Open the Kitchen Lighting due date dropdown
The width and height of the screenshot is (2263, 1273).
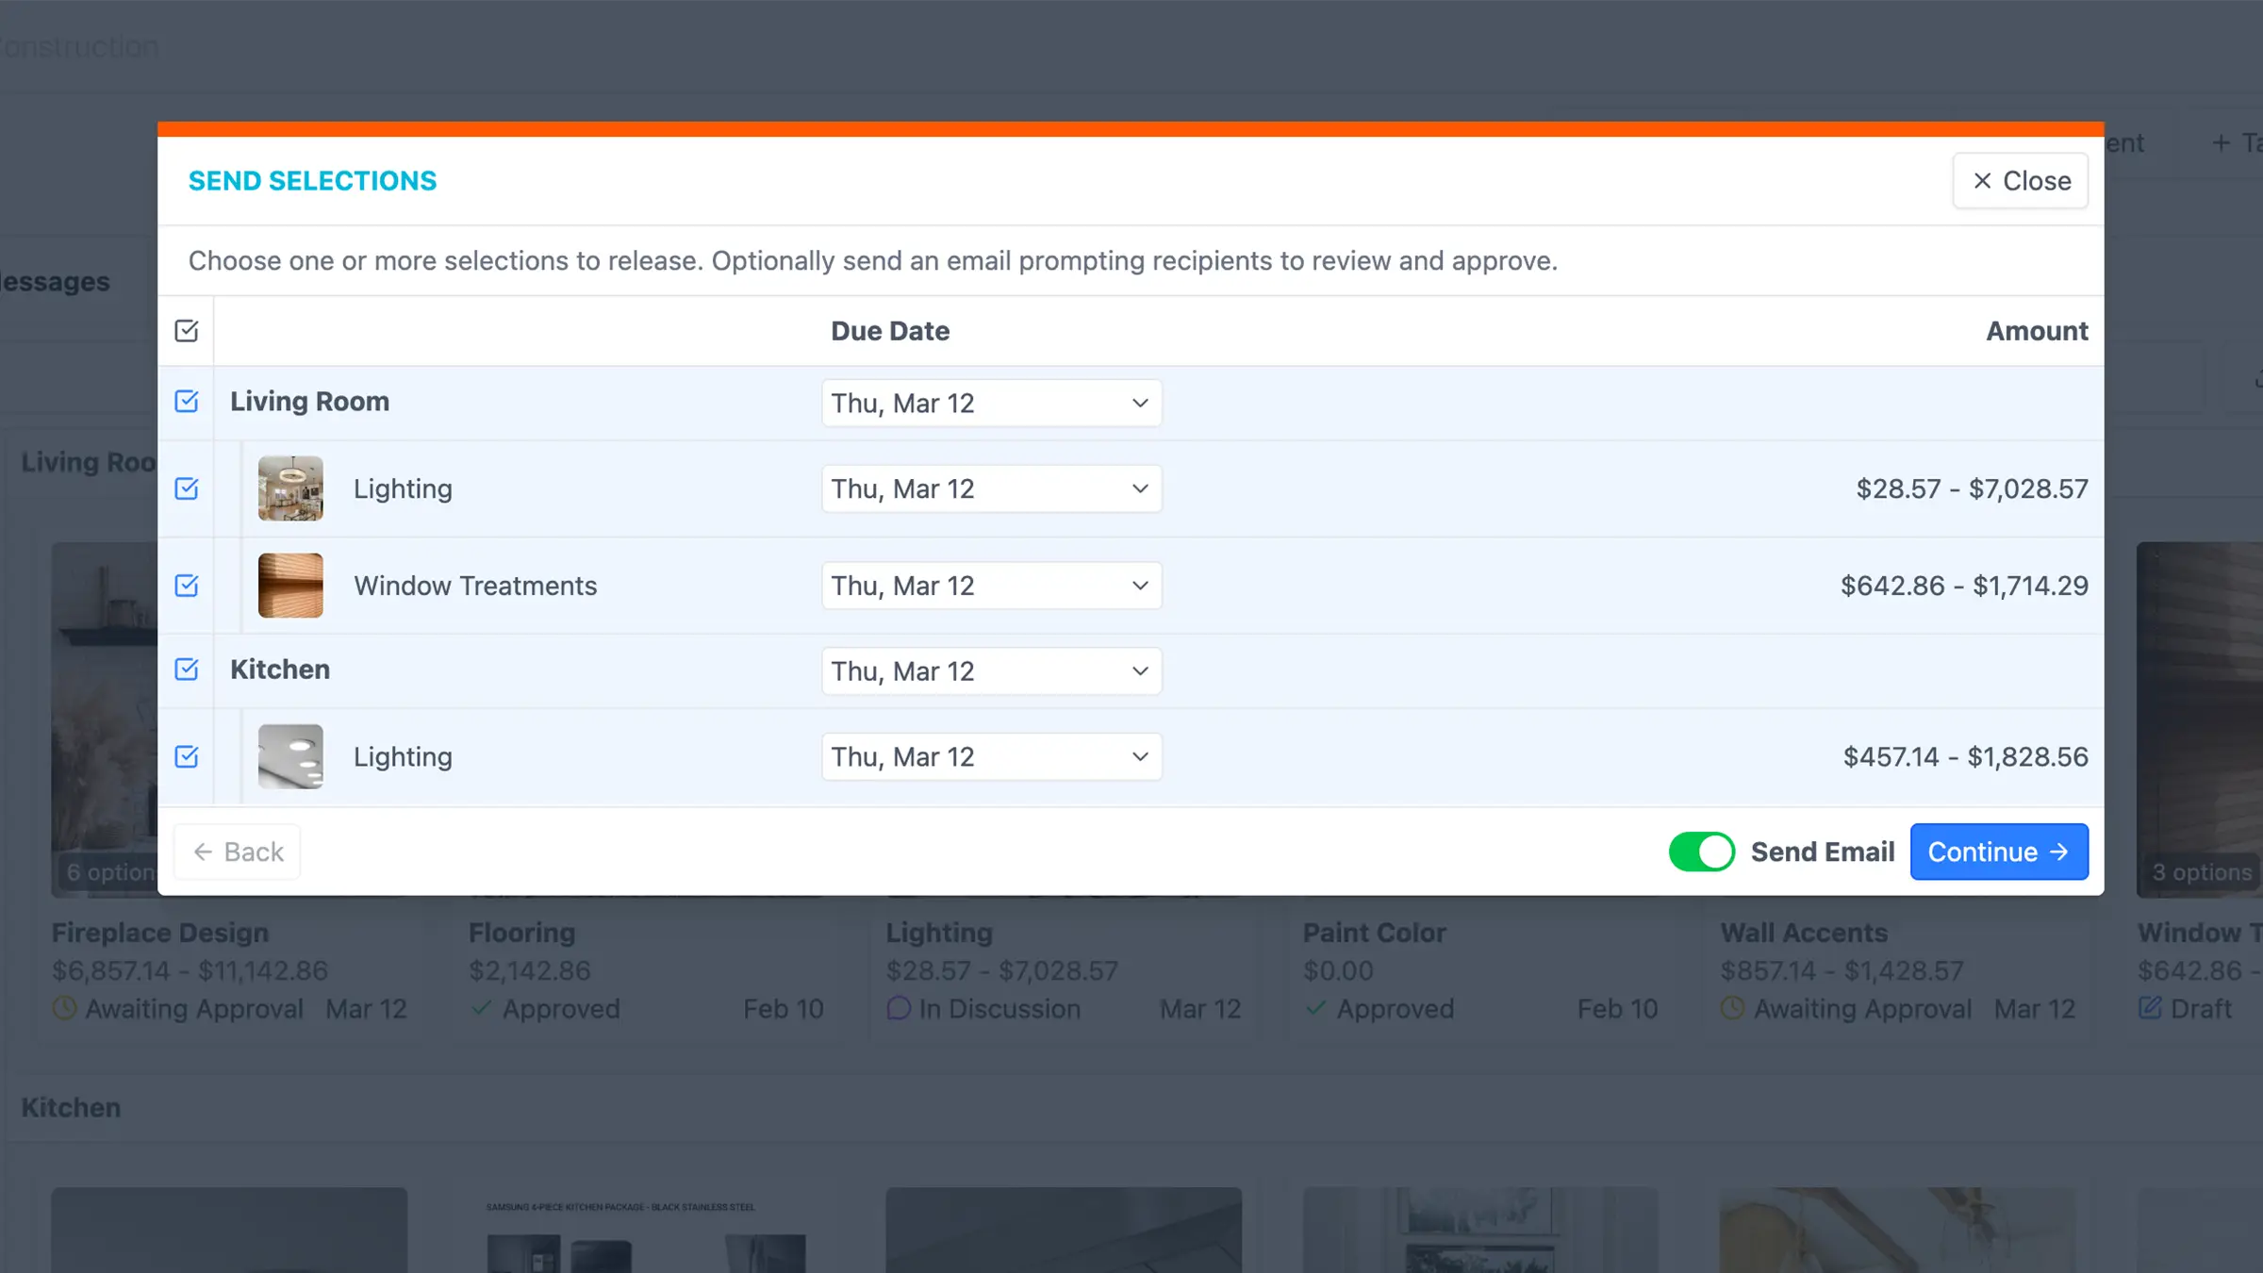[x=991, y=756]
